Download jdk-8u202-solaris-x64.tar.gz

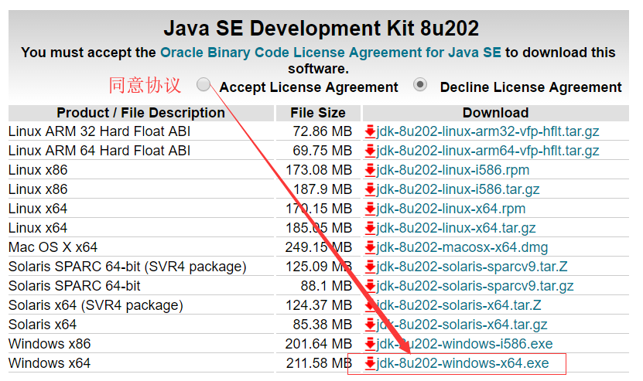[x=462, y=325]
